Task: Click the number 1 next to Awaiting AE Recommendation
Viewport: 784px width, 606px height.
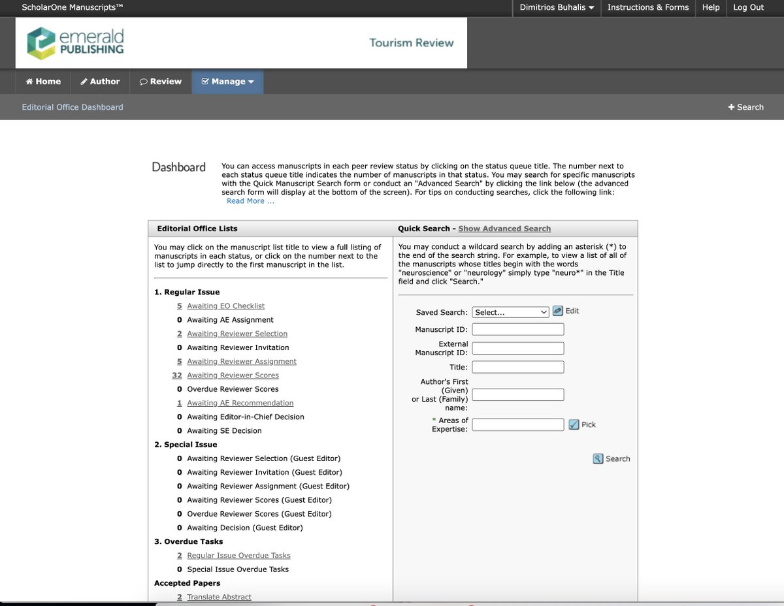Action: click(180, 404)
